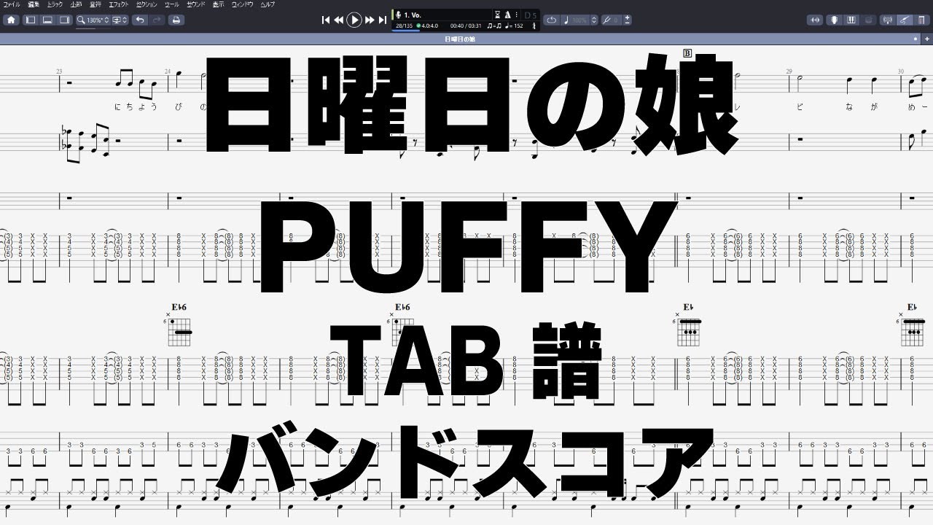Open the digital tuner icon
933x525 pixels.
[x=887, y=20]
